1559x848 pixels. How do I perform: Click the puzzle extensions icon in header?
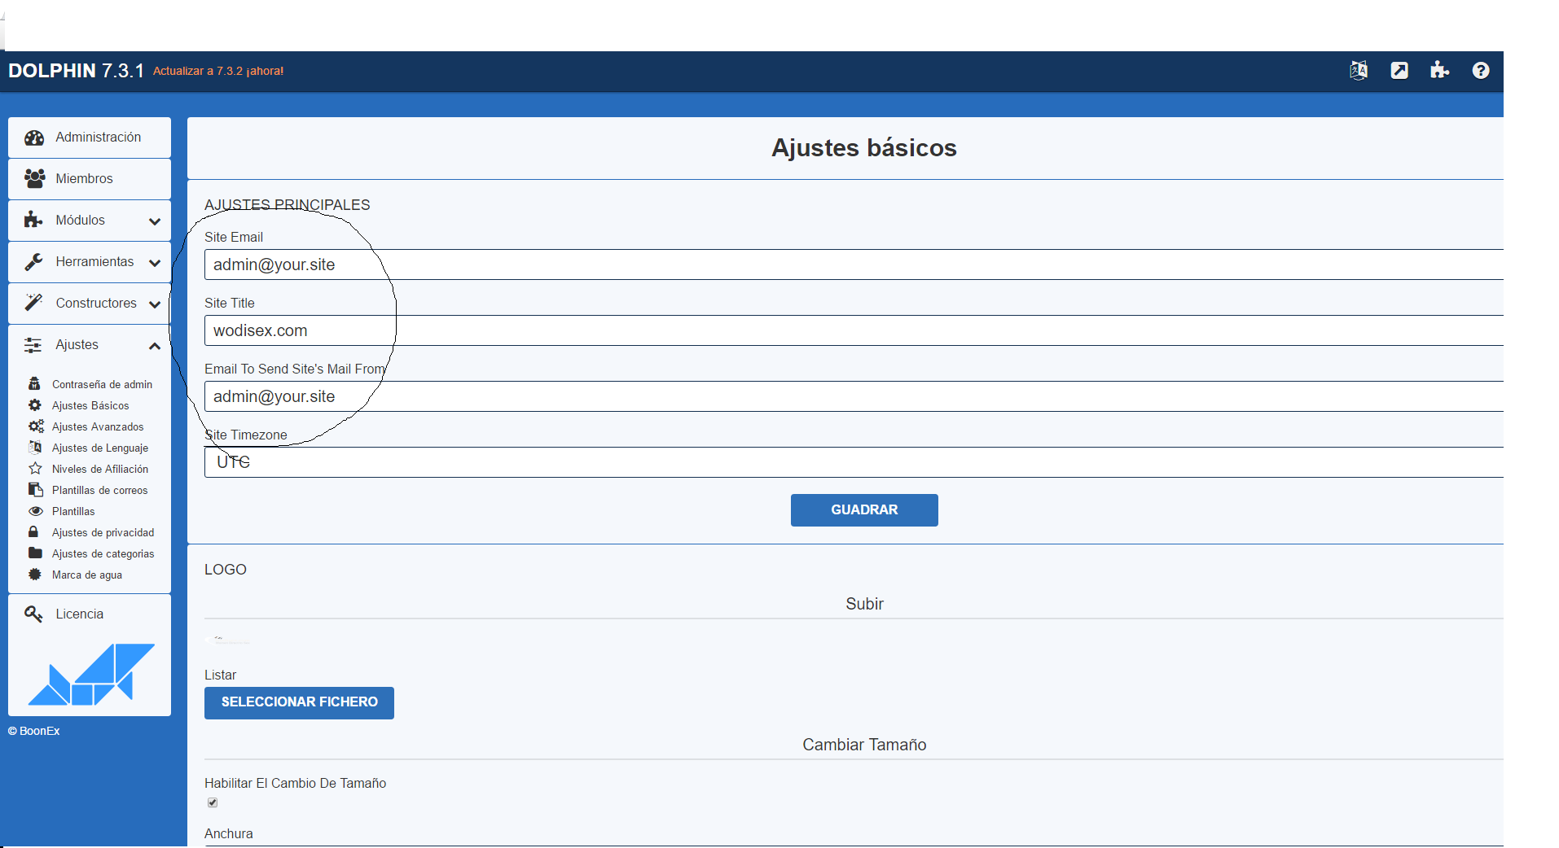(1439, 71)
